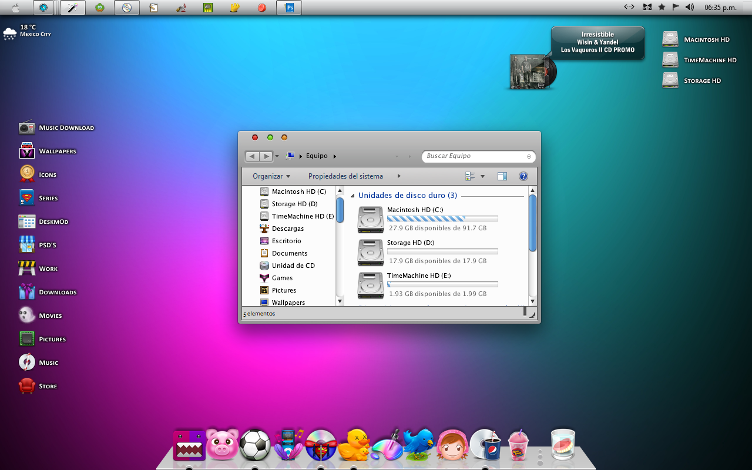Open the Work desktop shortcut

tap(38, 268)
